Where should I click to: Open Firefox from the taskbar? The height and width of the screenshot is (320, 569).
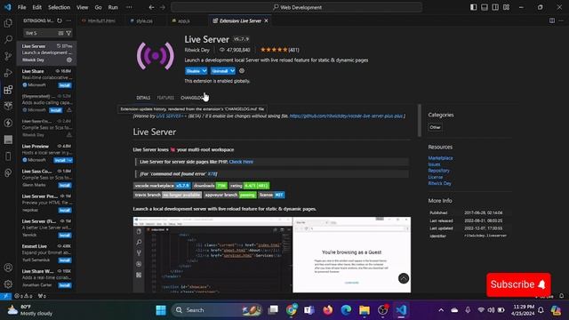click(328, 310)
